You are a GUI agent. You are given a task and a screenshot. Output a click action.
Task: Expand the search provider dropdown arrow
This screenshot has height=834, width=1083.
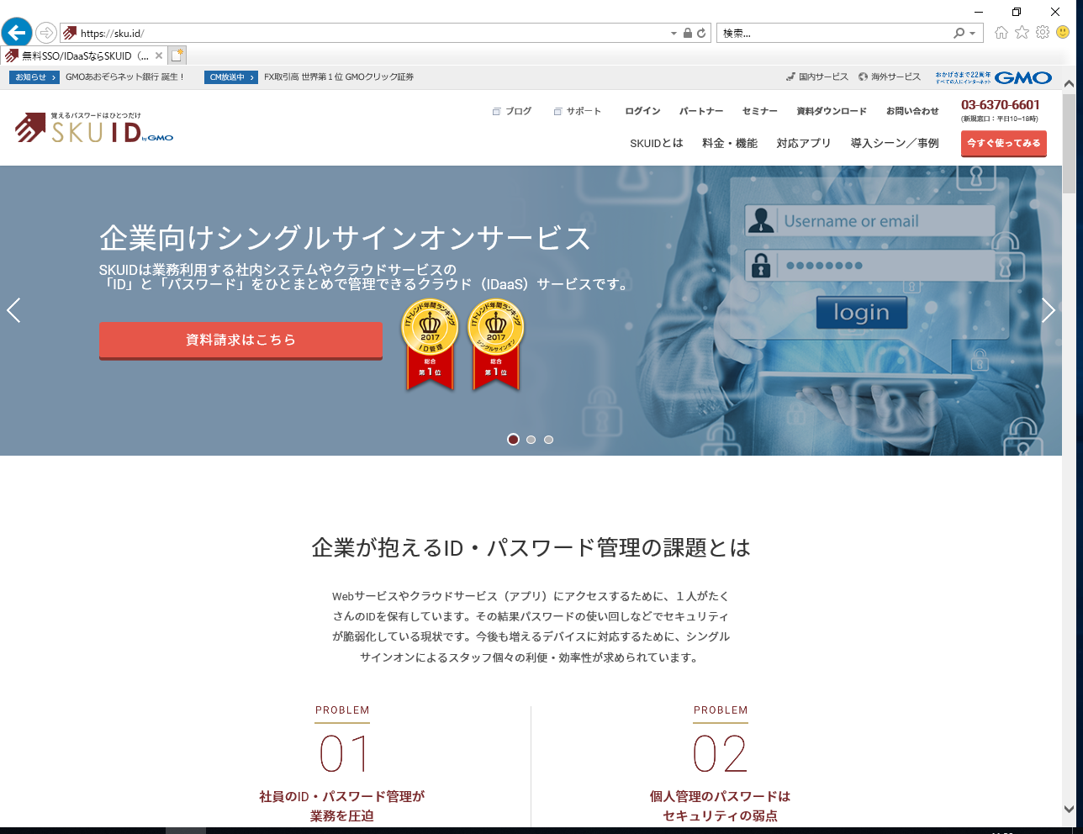pos(973,34)
